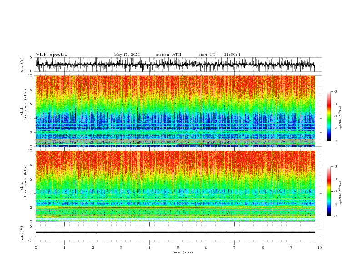
Task: Click the ch.1 PSD color bar
Action: tap(329, 116)
